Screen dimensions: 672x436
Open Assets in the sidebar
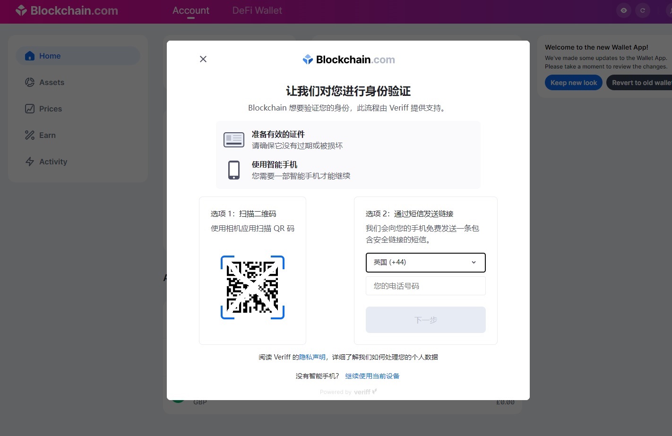(x=78, y=82)
